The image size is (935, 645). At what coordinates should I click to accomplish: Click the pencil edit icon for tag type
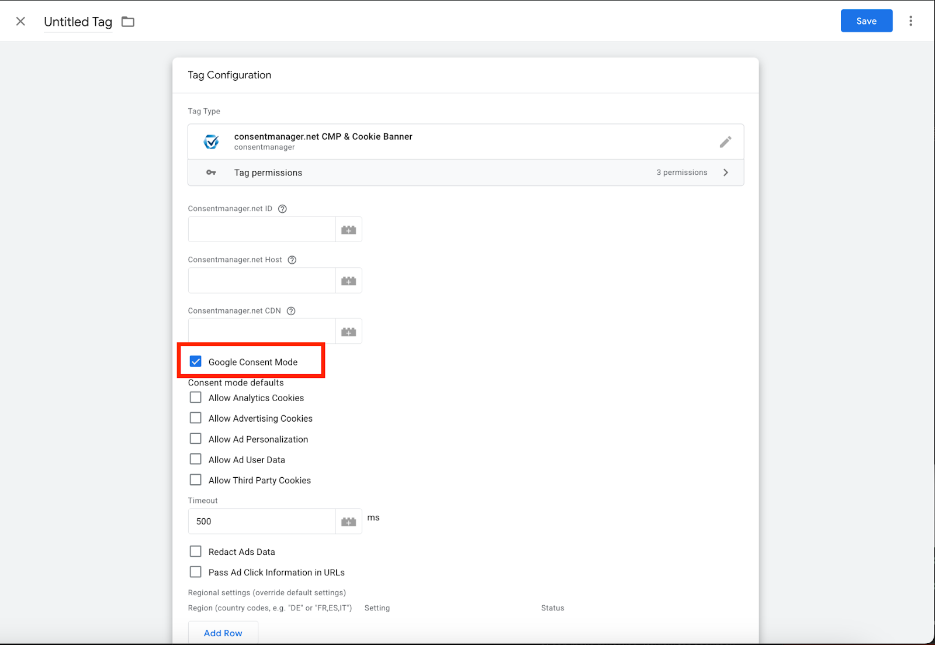pyautogui.click(x=725, y=142)
